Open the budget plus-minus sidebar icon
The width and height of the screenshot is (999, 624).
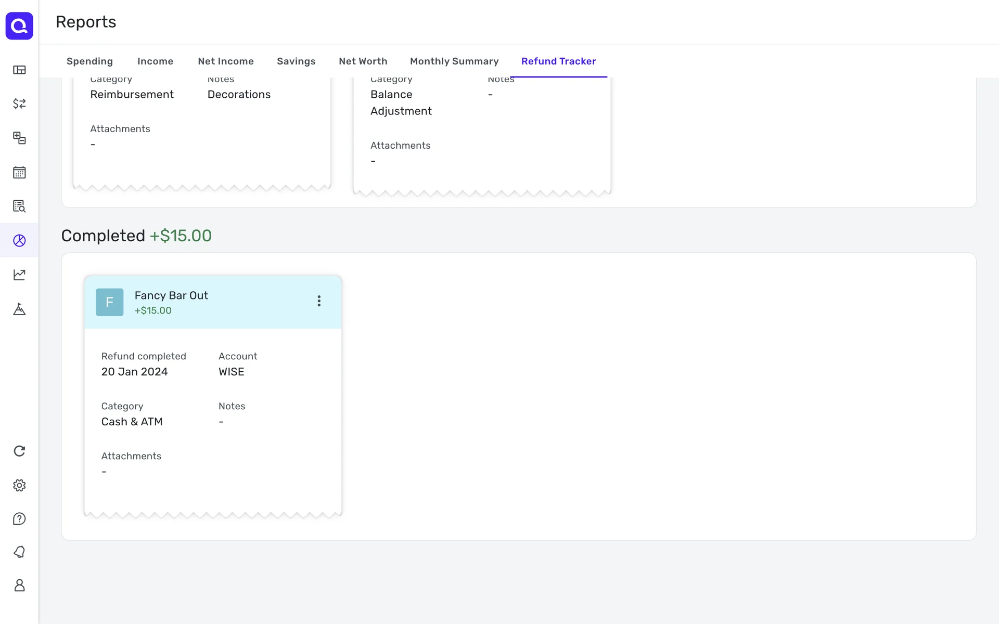19,138
